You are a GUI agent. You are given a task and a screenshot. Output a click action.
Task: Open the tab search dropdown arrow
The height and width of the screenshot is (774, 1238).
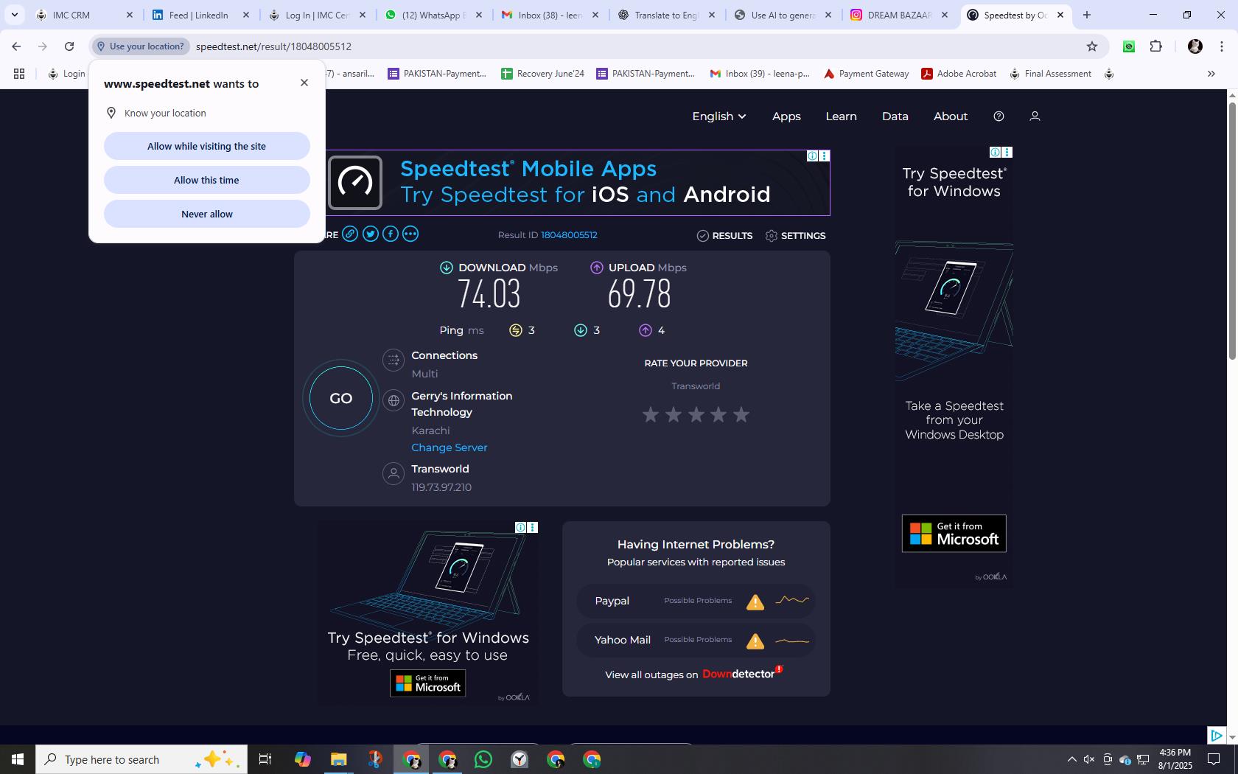click(14, 15)
